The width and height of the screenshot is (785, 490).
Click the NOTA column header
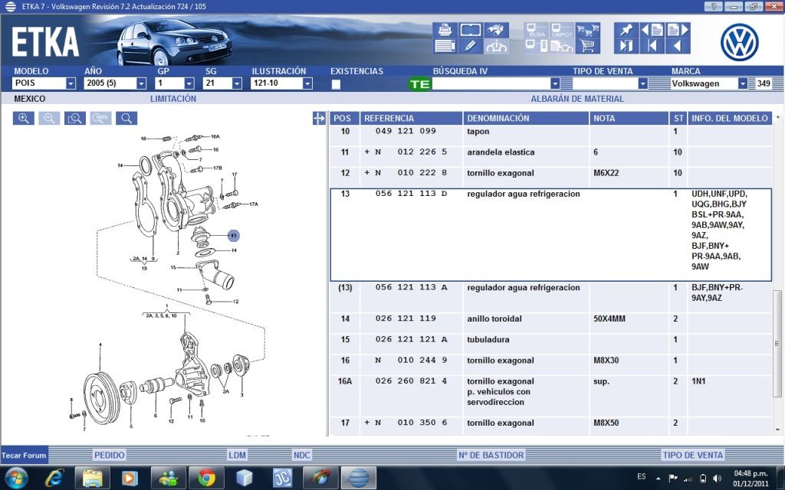point(629,119)
